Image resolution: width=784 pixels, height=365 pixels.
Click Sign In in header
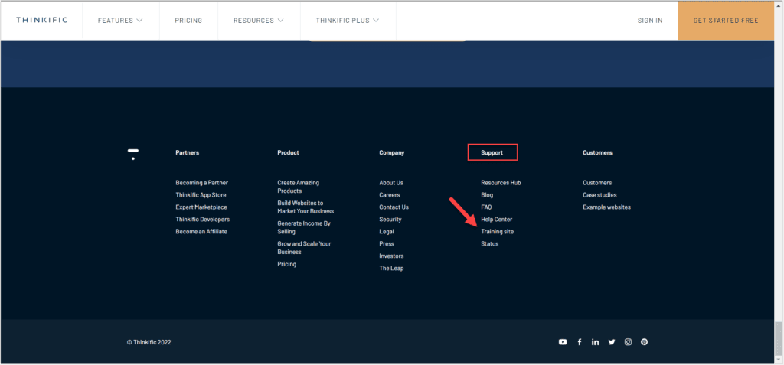pyautogui.click(x=650, y=21)
